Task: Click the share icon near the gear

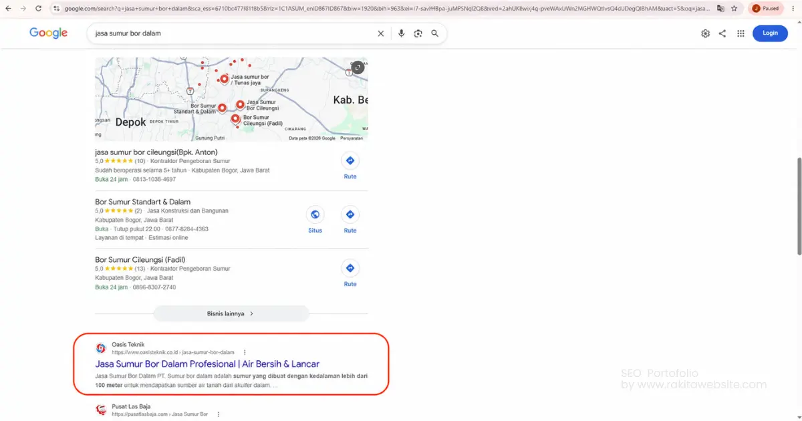Action: [722, 33]
